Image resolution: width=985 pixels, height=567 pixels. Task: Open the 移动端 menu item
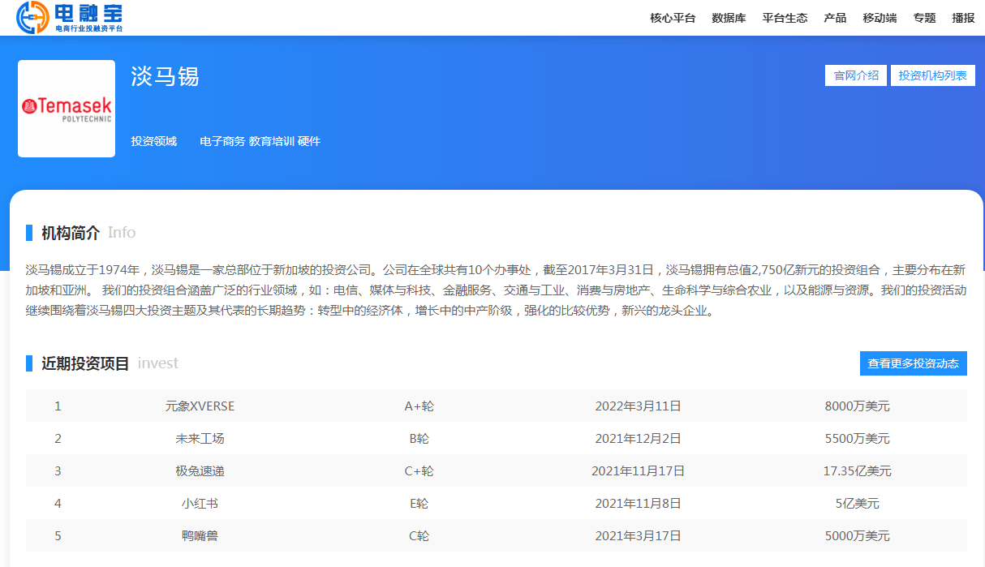click(879, 17)
